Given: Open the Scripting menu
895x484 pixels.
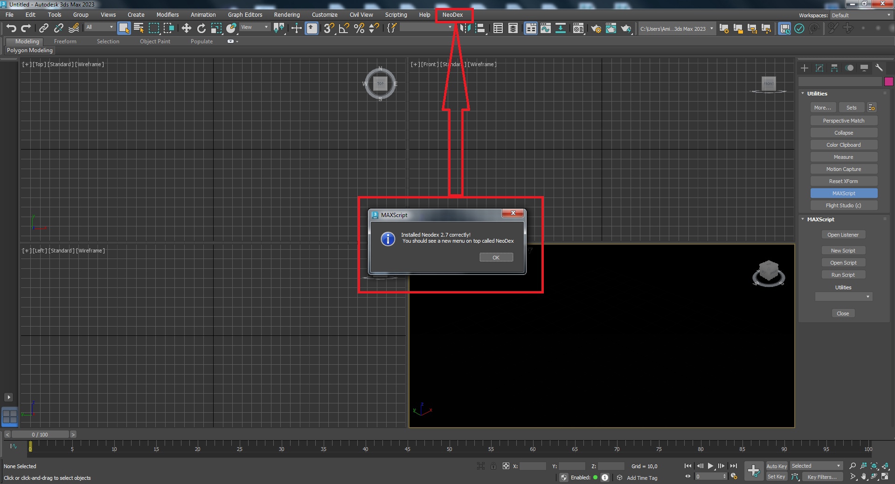Looking at the screenshot, I should (x=396, y=15).
